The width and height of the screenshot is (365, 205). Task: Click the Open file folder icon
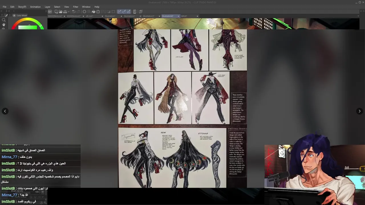(60, 12)
